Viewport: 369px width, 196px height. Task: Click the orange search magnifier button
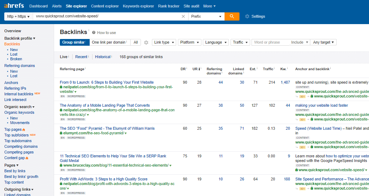tap(232, 16)
